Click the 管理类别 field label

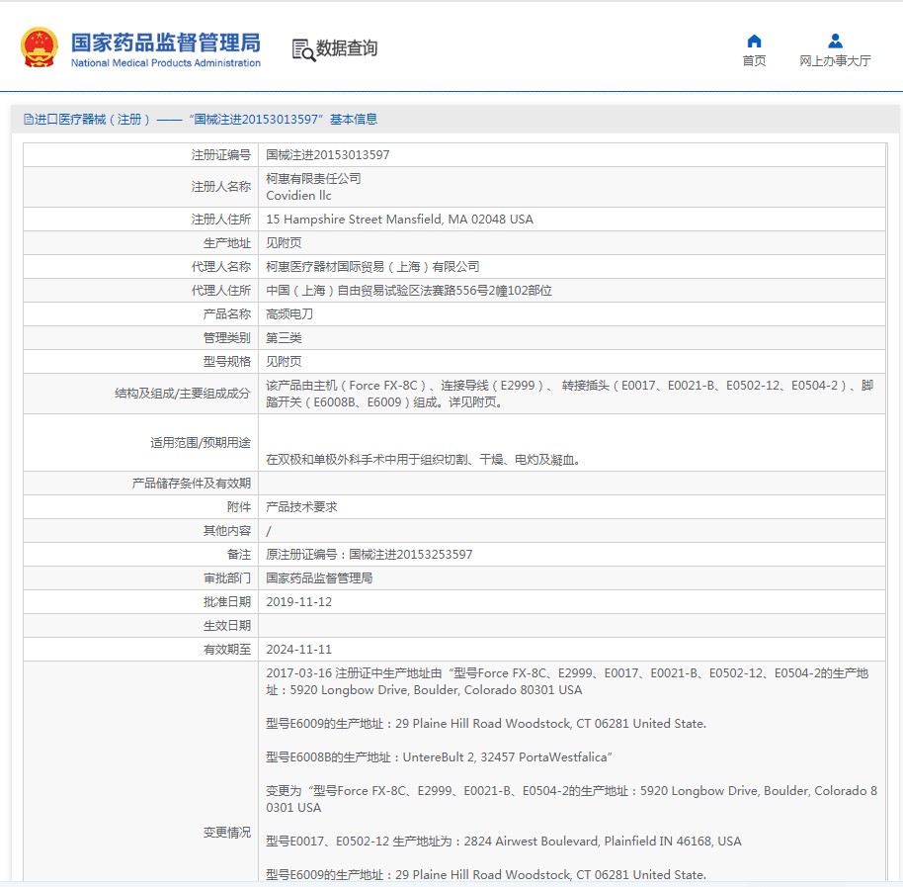[x=227, y=338]
